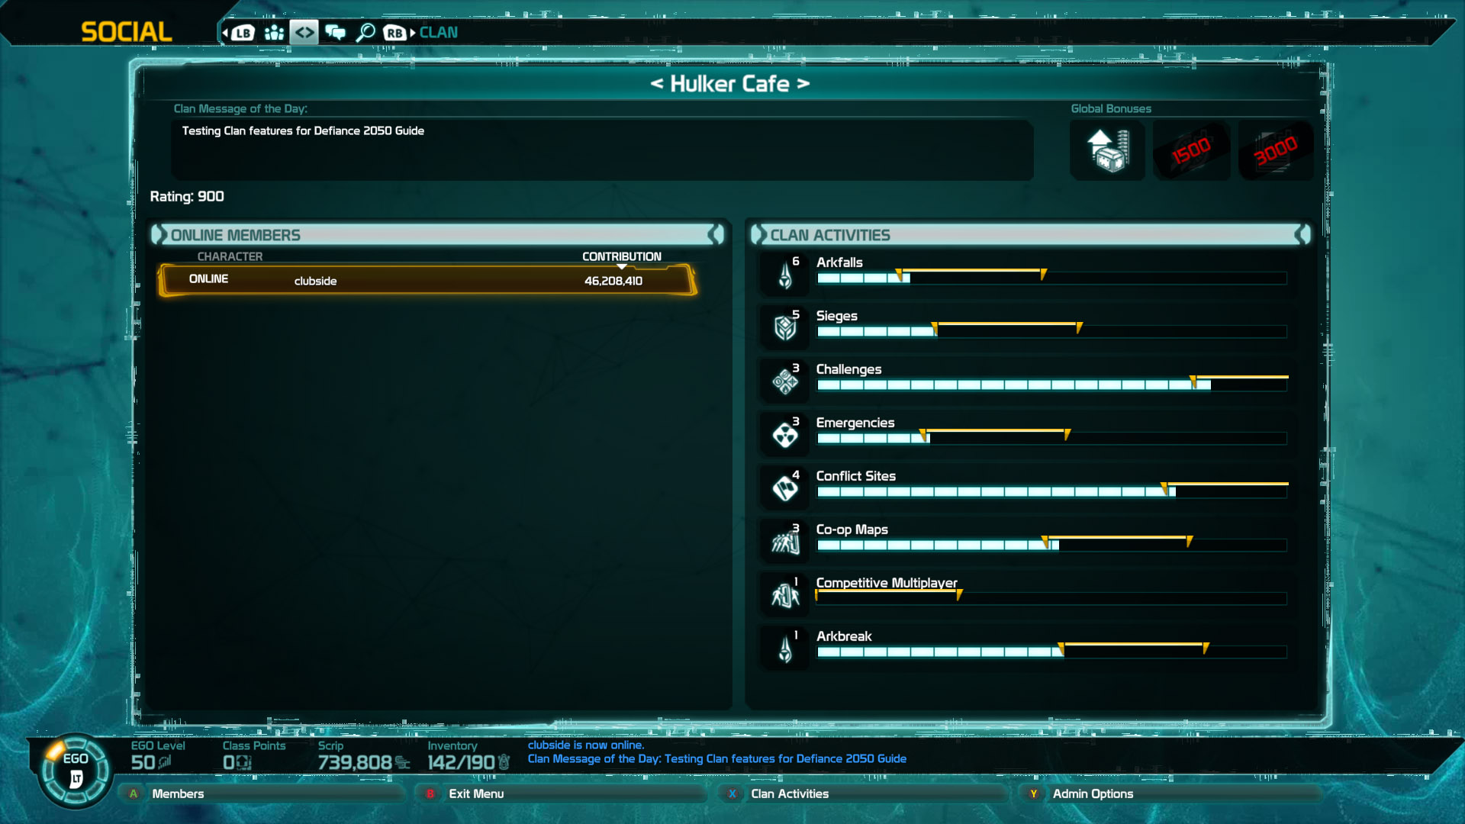Select the Arkfalls activity icon
This screenshot has height=824, width=1465.
click(x=785, y=274)
